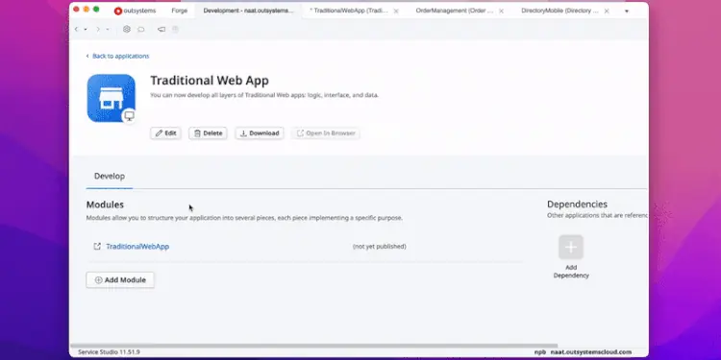The width and height of the screenshot is (721, 360).
Task: Click the megaphone announcements icon
Action: (x=162, y=29)
